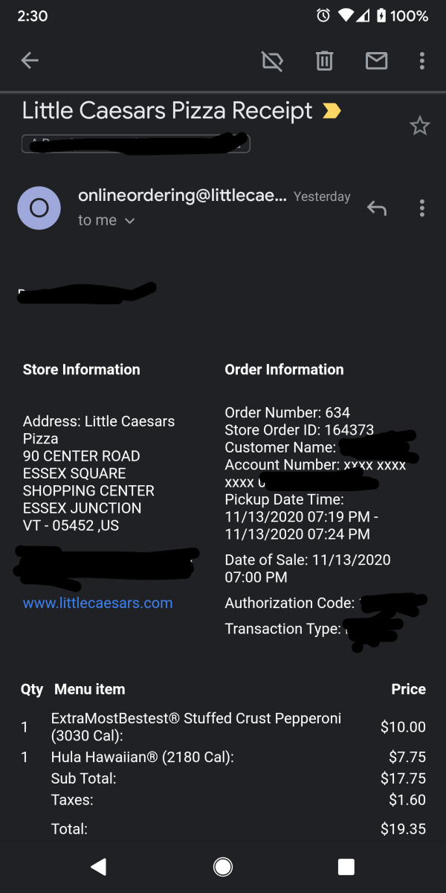Image resolution: width=446 pixels, height=893 pixels.
Task: Tap the sender avatar circle
Action: 39,208
